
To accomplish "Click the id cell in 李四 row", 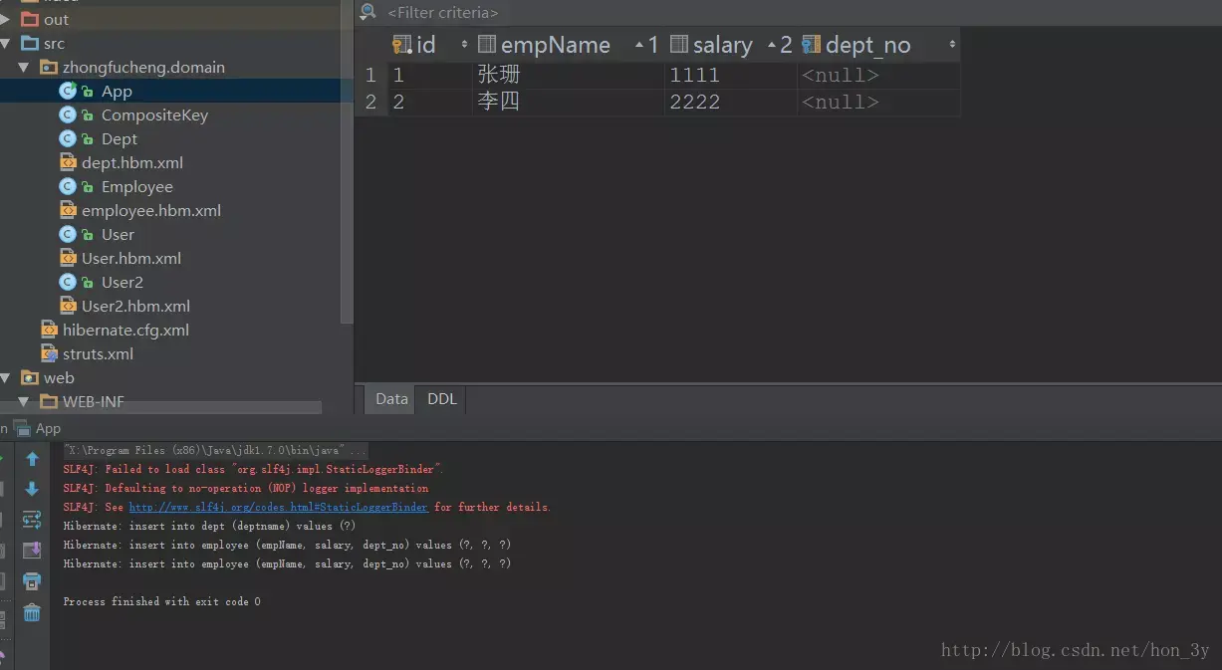I will click(x=429, y=102).
